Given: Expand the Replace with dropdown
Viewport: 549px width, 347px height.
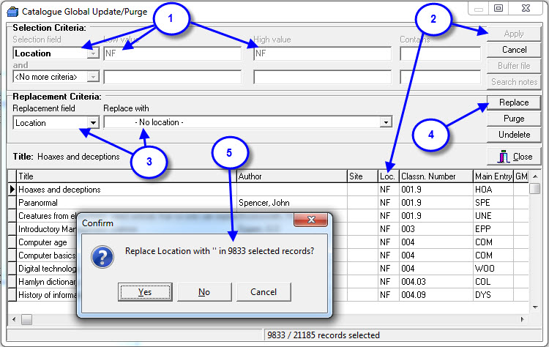Looking at the screenshot, I should tap(386, 123).
